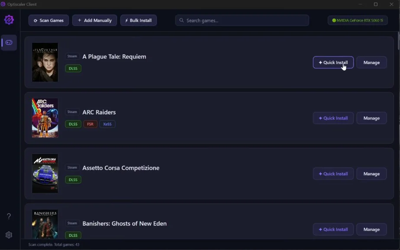Click the game list vertical scrollbar
The width and height of the screenshot is (400, 250).
coord(398,41)
